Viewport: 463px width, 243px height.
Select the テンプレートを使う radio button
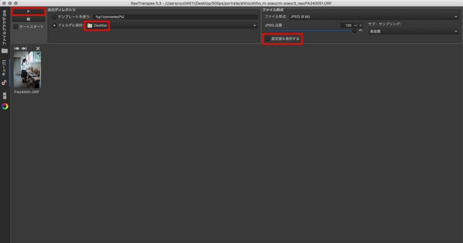tap(54, 17)
